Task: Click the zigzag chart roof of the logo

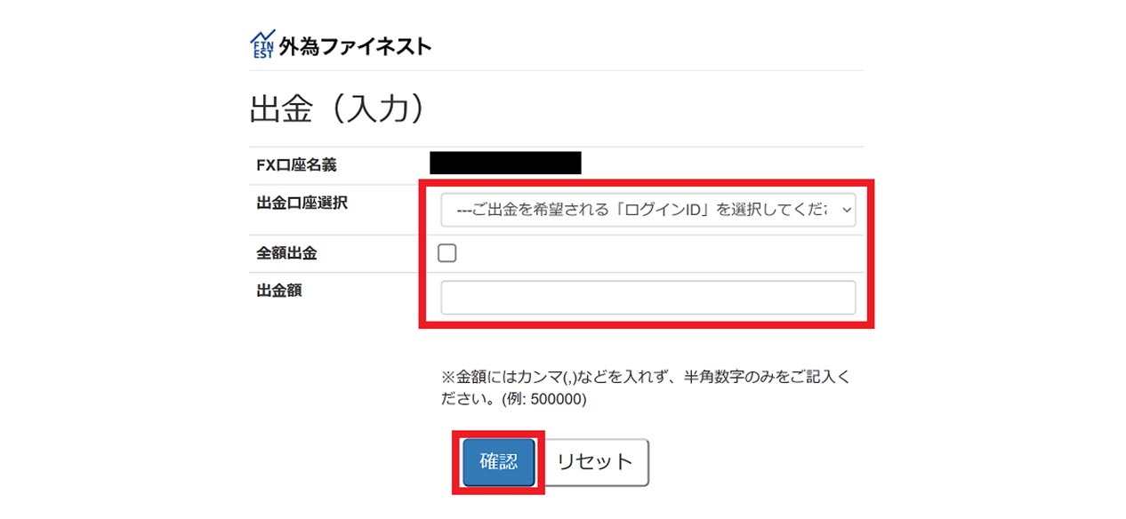Action: [263, 37]
